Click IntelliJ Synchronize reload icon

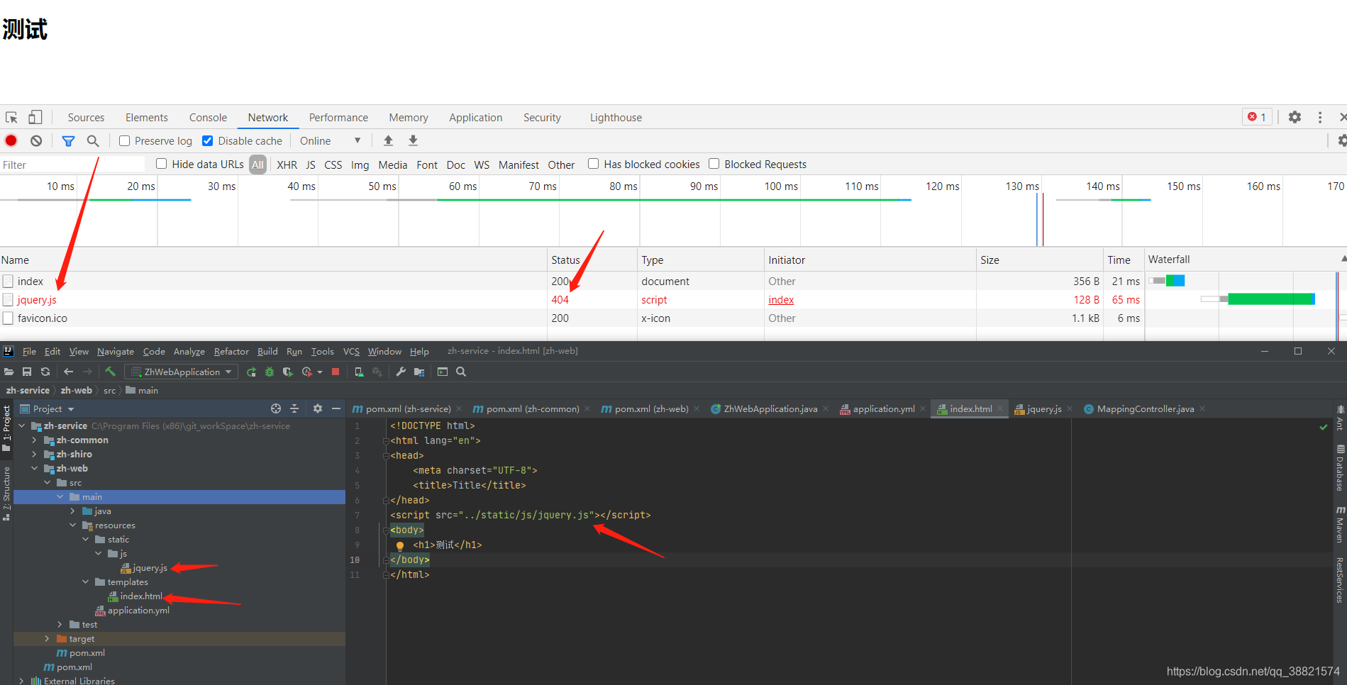(x=45, y=372)
